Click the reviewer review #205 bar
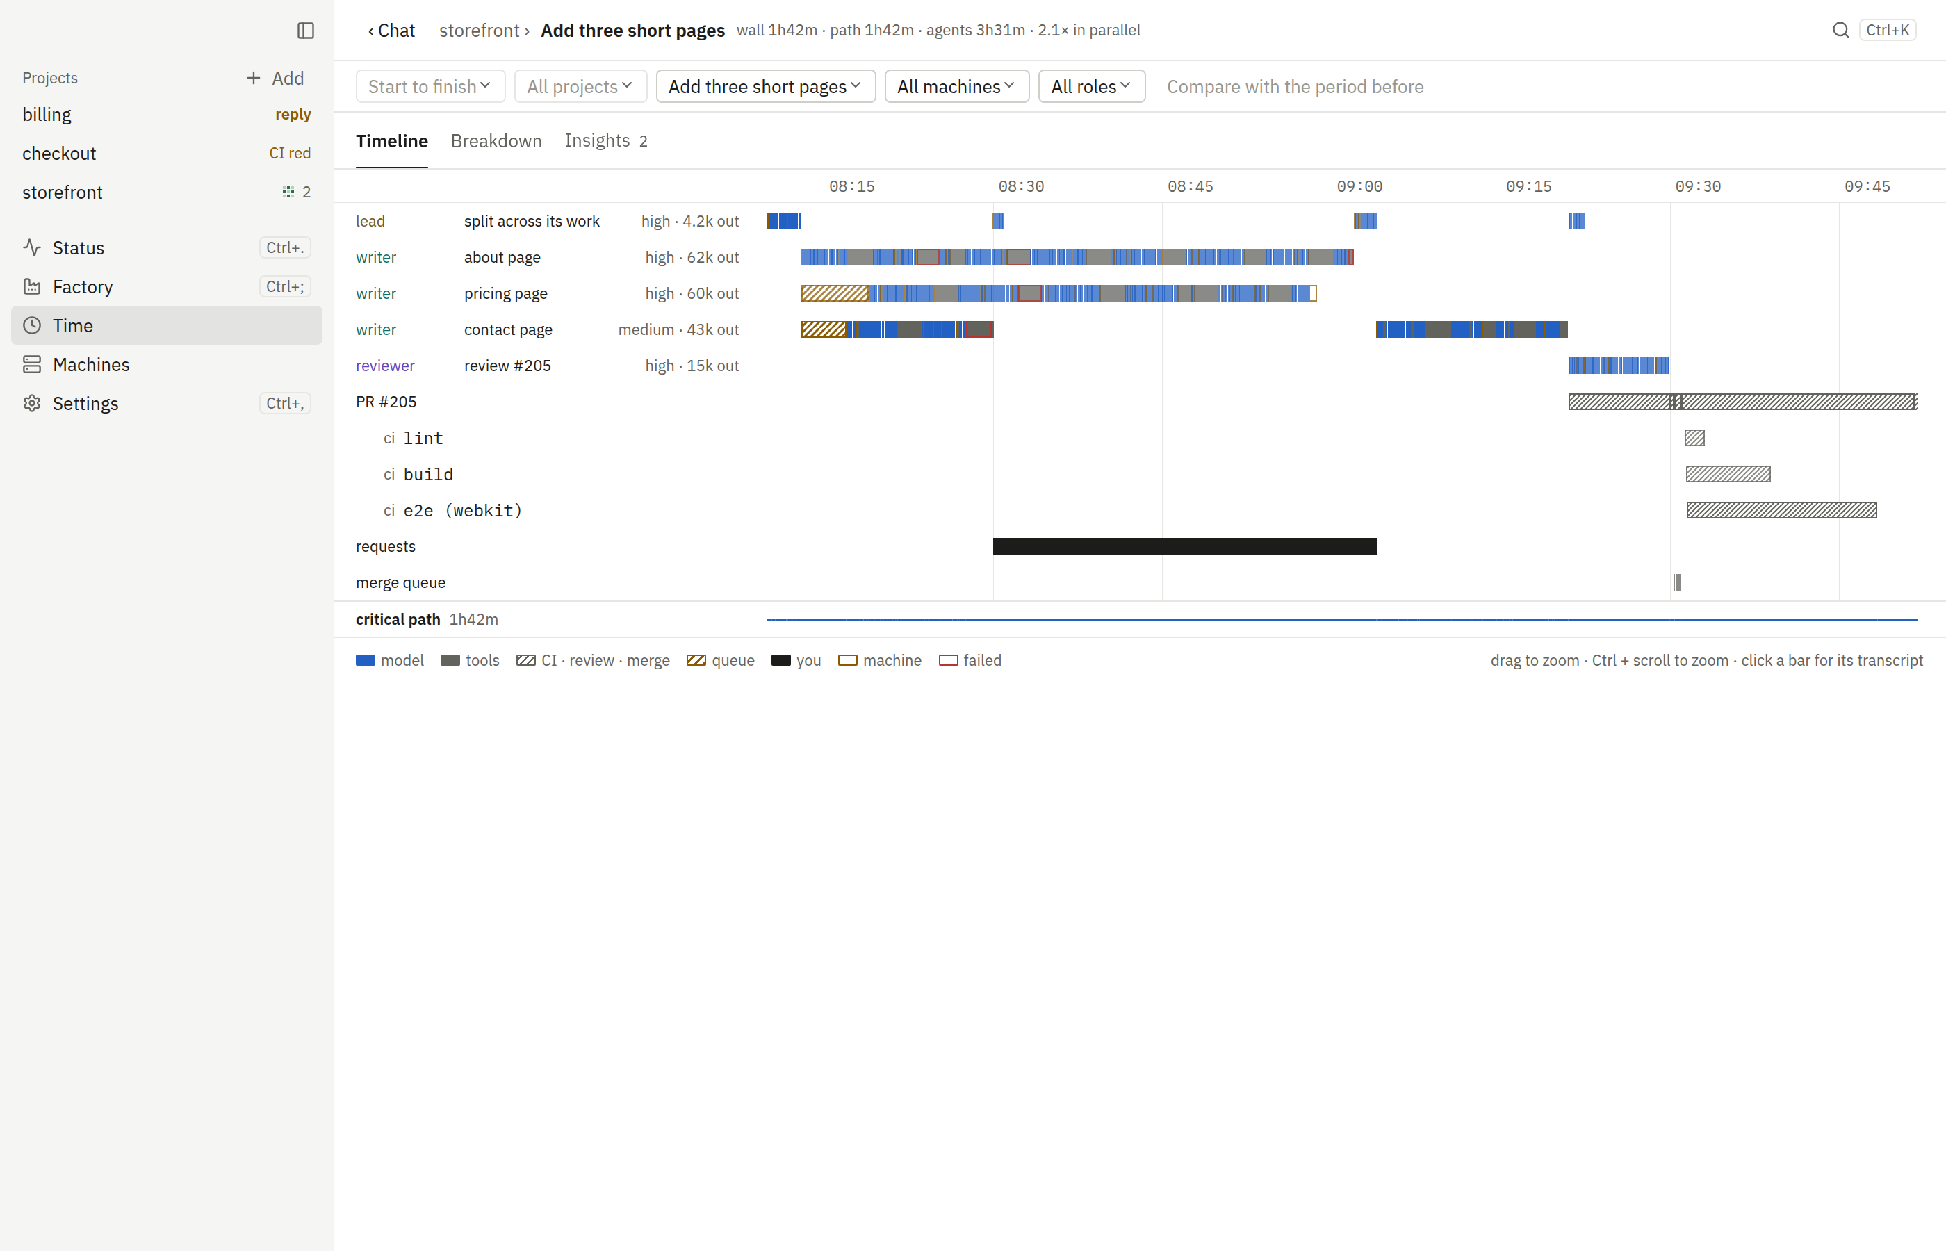This screenshot has height=1251, width=1946. (x=1618, y=366)
